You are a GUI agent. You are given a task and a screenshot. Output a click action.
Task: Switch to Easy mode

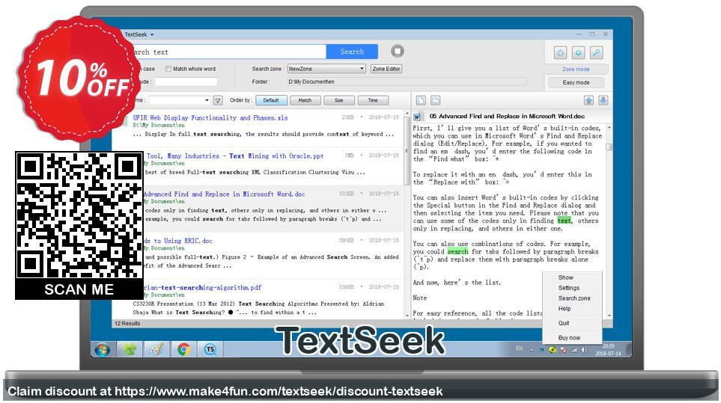pos(576,83)
